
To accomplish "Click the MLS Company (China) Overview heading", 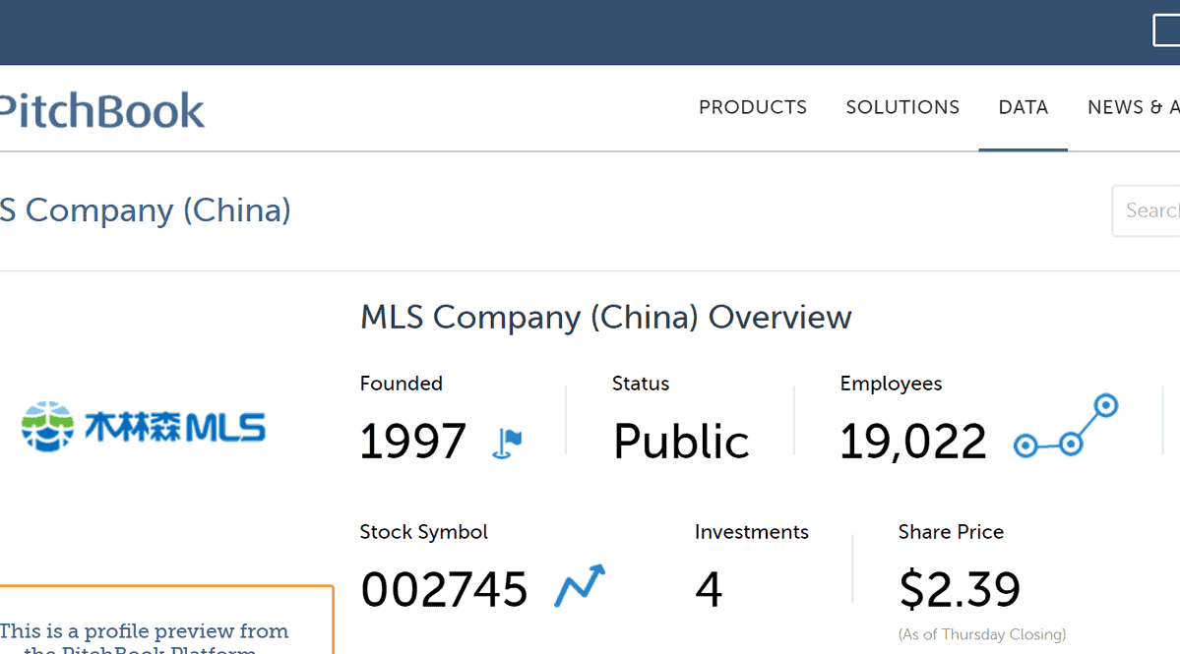I will coord(605,318).
